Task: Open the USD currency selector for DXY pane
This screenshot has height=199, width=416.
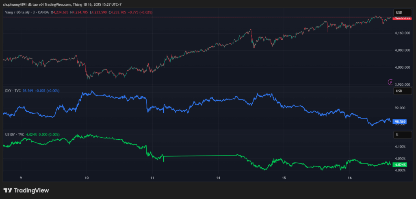Action: coord(400,91)
